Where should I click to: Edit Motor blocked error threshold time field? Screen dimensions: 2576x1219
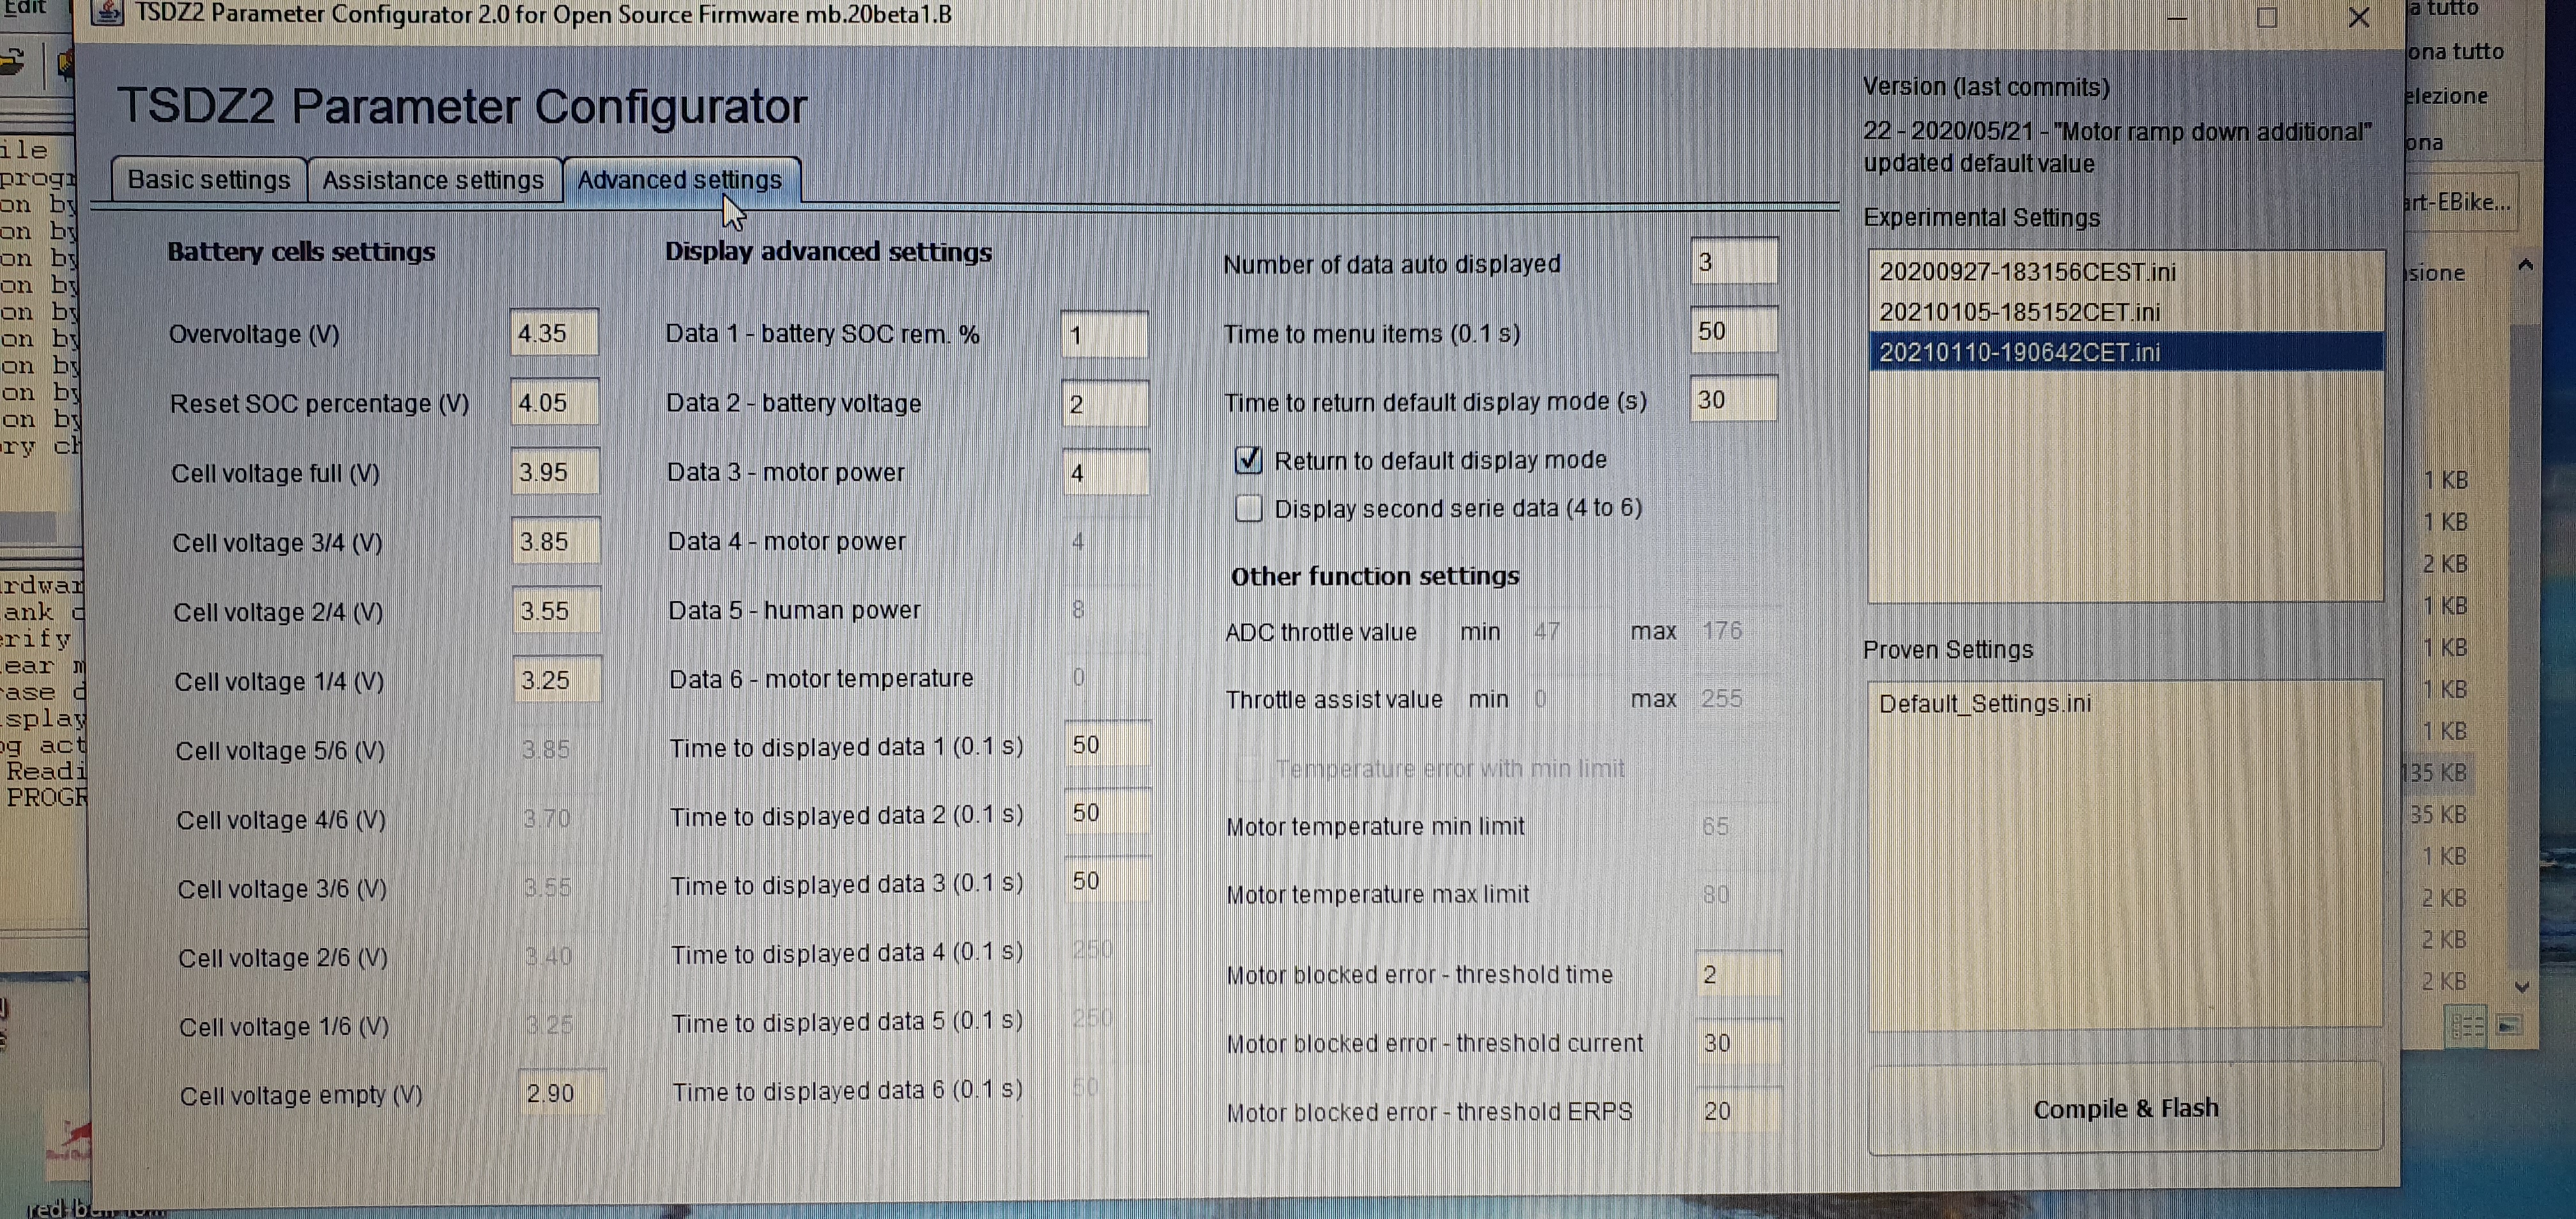click(x=1738, y=973)
